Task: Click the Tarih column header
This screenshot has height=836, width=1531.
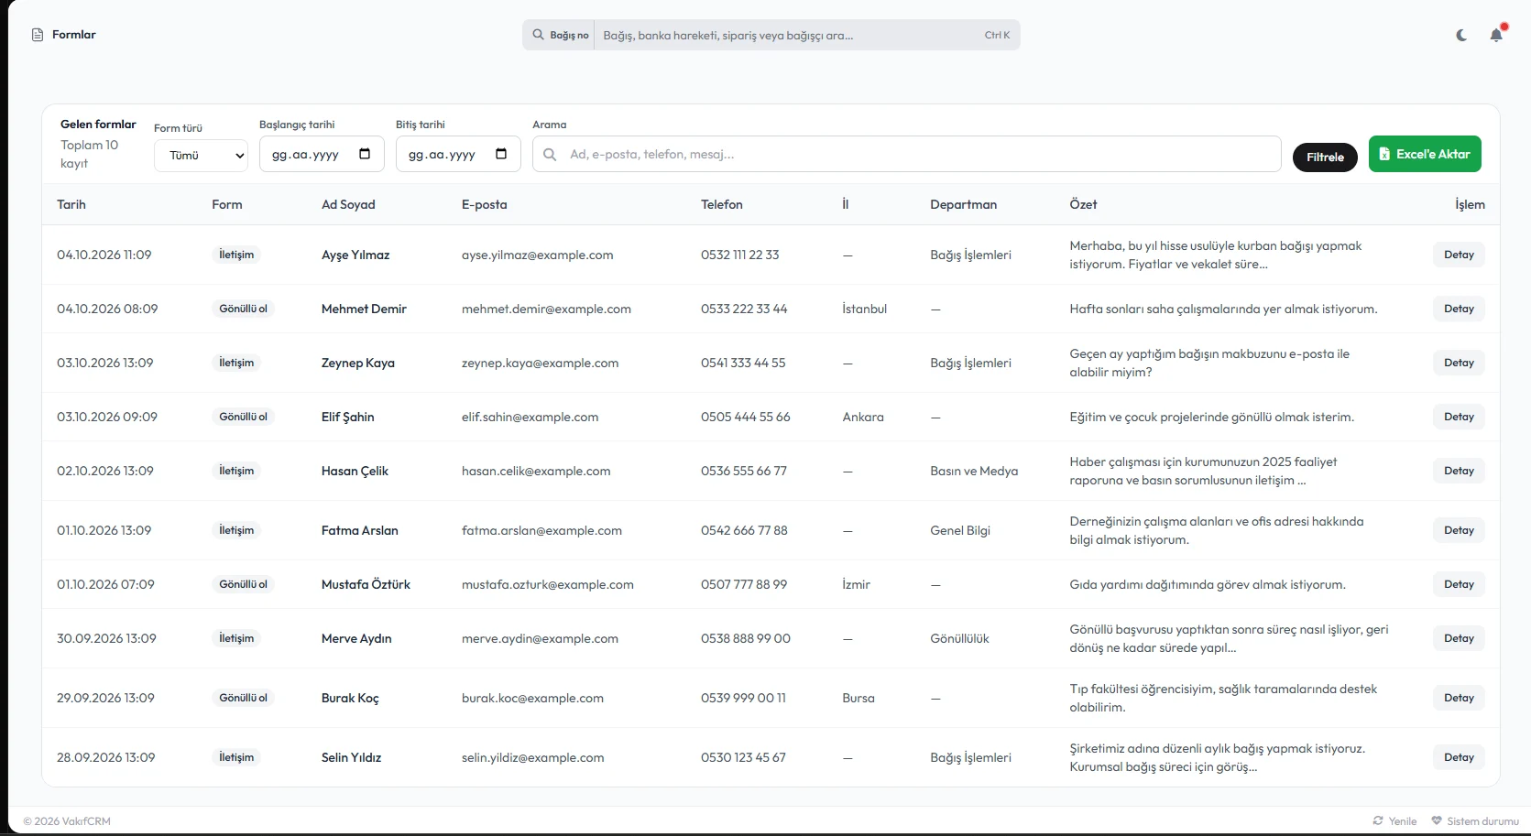Action: 71,204
